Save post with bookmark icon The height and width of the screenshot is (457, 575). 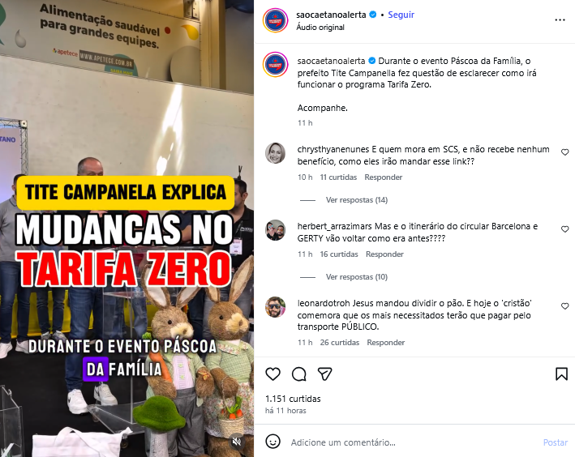point(561,374)
